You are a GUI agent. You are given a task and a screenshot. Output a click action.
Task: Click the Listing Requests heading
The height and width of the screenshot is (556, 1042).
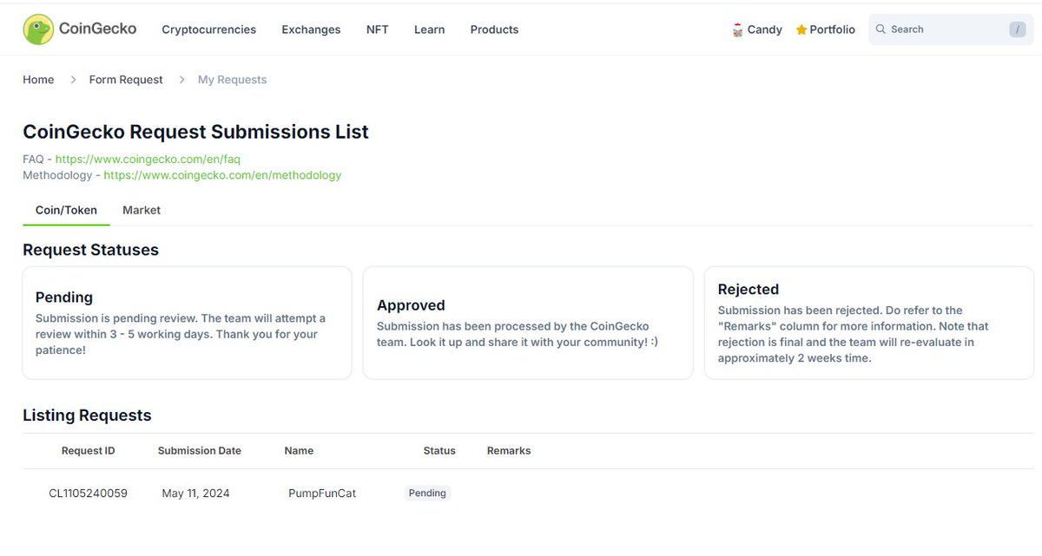[x=87, y=415]
